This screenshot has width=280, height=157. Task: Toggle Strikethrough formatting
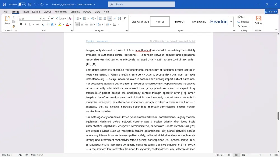pos(38,24)
